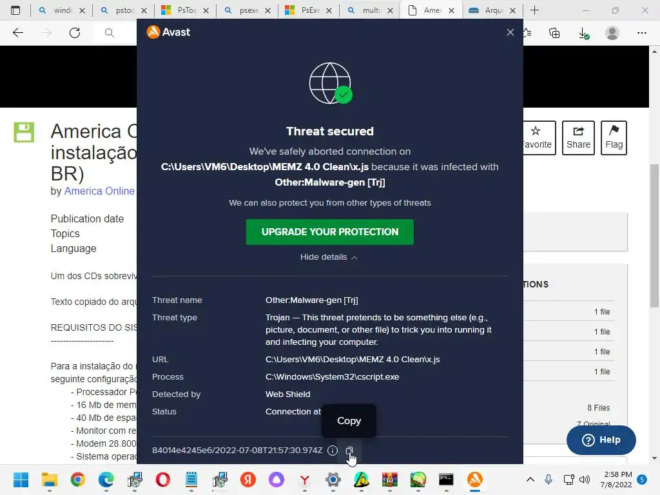The height and width of the screenshot is (495, 660).
Task: Click process path 'C:\Windows\System32\cscript.exe'
Action: point(332,376)
